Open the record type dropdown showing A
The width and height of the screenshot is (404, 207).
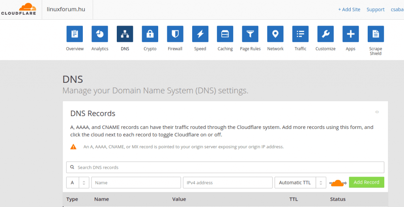click(x=78, y=183)
